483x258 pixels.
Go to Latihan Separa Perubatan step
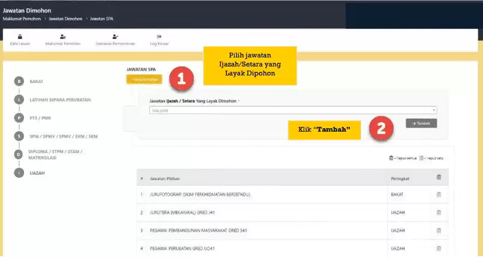20,99
